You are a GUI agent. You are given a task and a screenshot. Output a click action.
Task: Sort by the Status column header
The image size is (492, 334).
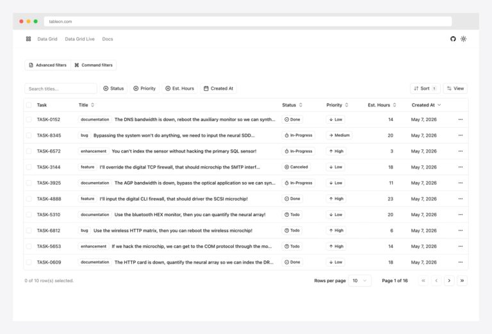tap(292, 105)
